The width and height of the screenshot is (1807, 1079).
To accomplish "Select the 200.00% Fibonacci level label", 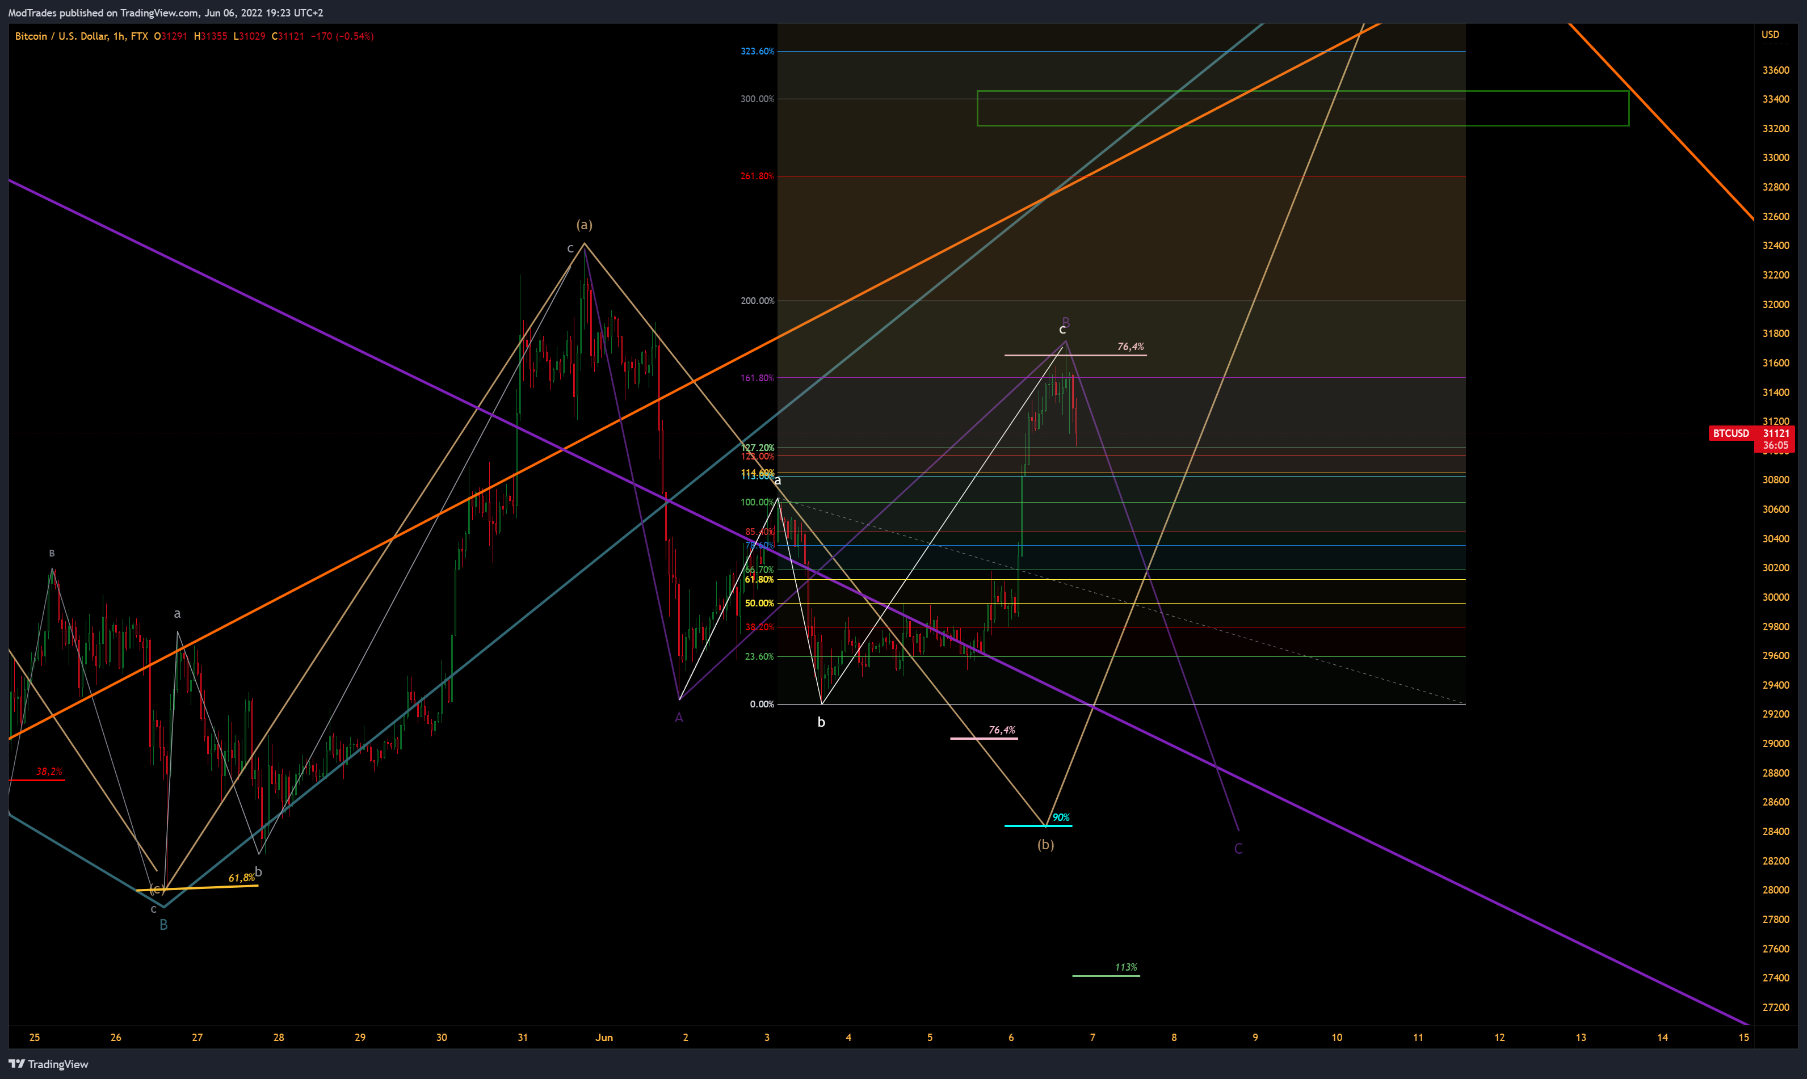I will tap(757, 301).
